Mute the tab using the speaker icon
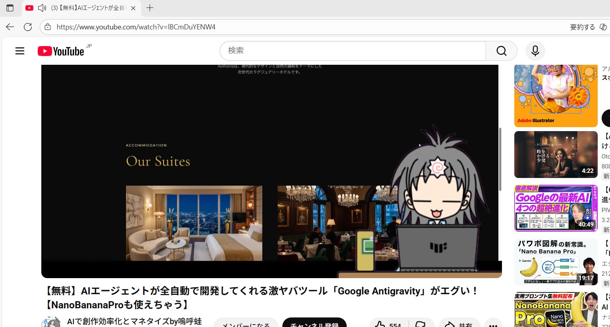This screenshot has width=610, height=327. coord(42,8)
